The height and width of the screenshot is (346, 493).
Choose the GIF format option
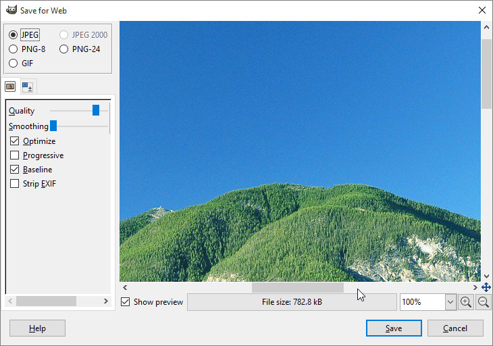[14, 64]
